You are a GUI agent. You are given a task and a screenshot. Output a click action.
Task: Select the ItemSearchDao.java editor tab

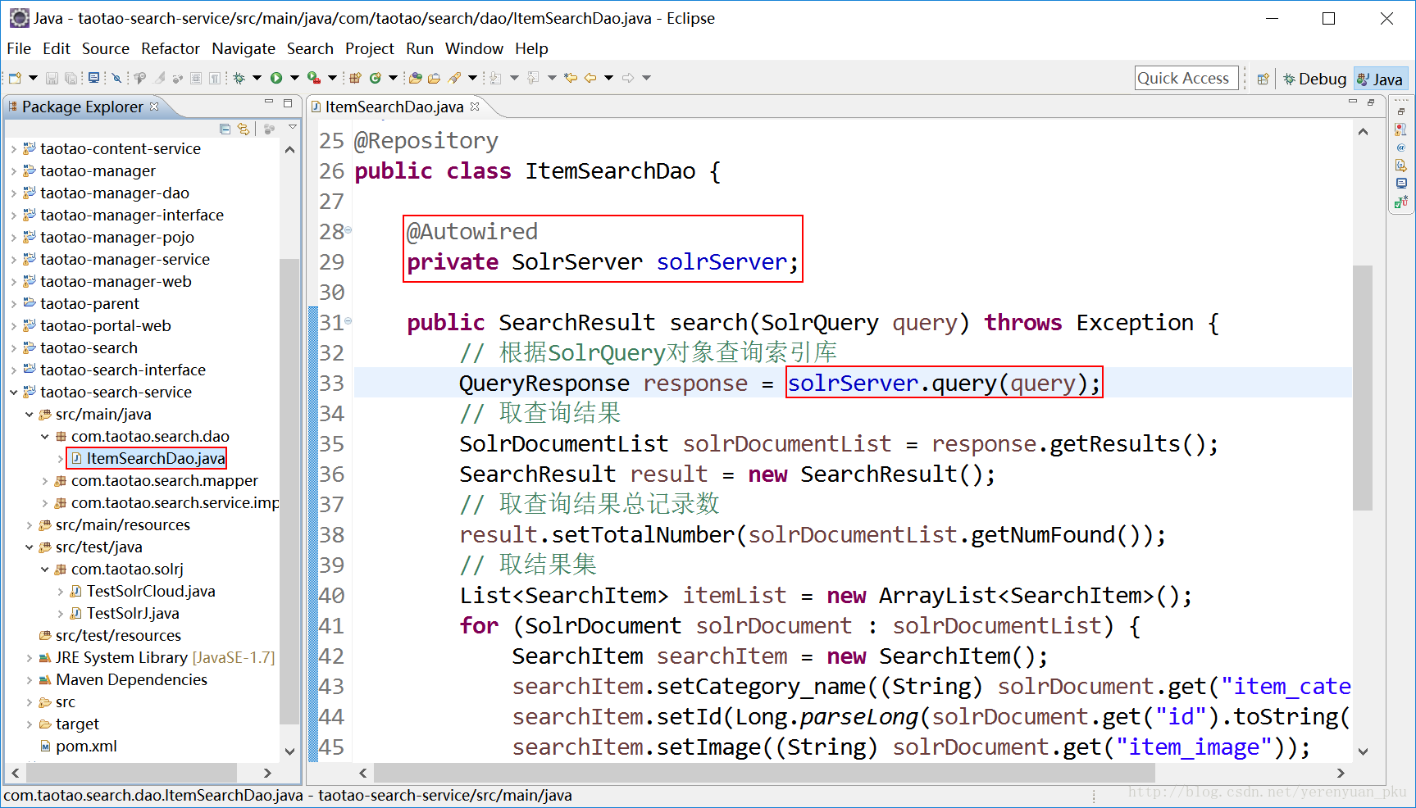point(394,107)
